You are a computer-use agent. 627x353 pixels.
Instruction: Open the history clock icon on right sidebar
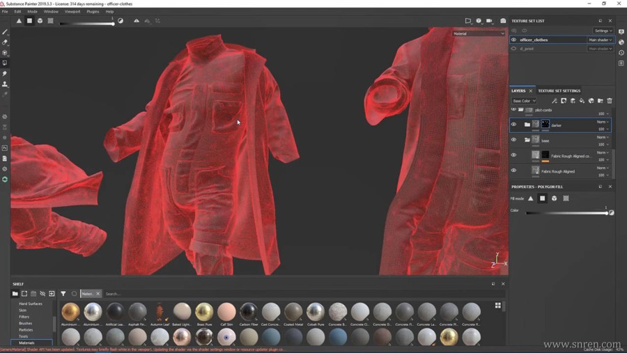tap(621, 53)
